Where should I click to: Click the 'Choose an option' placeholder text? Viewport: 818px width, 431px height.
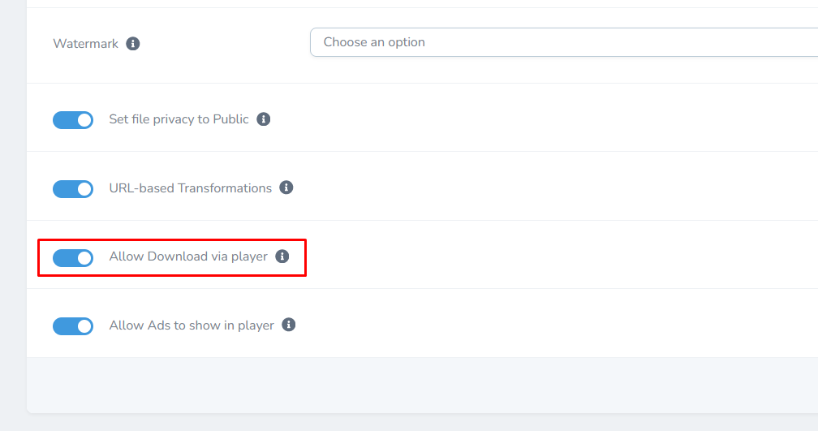pos(374,42)
